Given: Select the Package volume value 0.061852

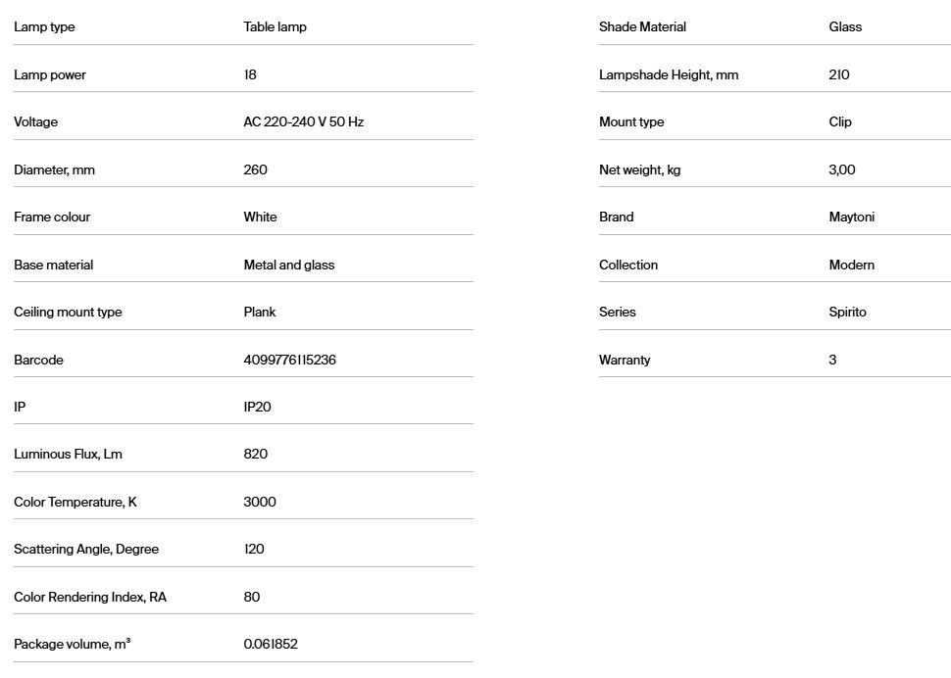Looking at the screenshot, I should (271, 645).
